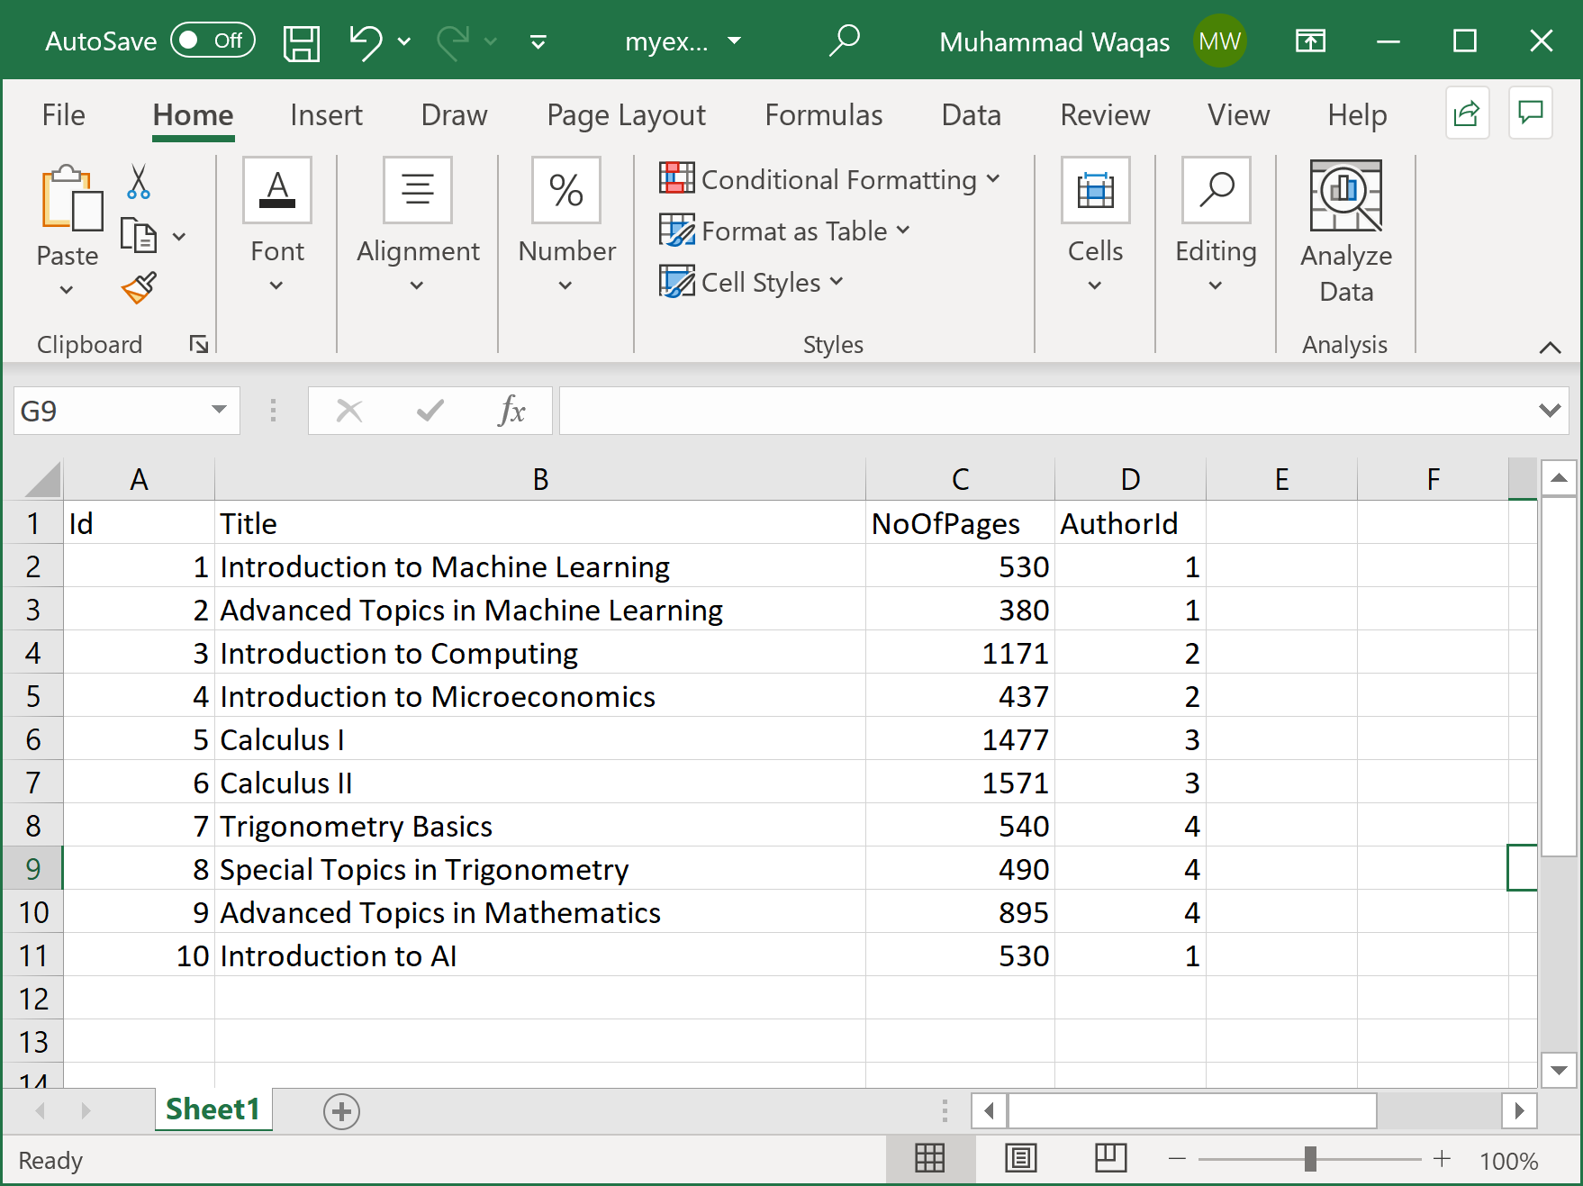
Task: Click the Select All corner triangle
Action: 41,479
